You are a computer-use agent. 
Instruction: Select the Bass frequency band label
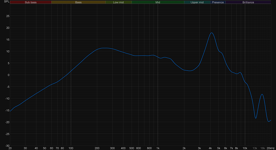pos(78,2)
